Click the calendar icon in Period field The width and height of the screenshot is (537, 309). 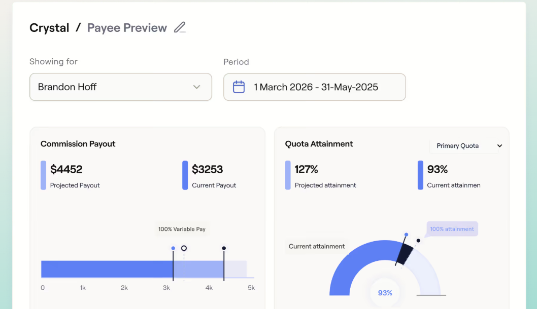[x=239, y=87]
